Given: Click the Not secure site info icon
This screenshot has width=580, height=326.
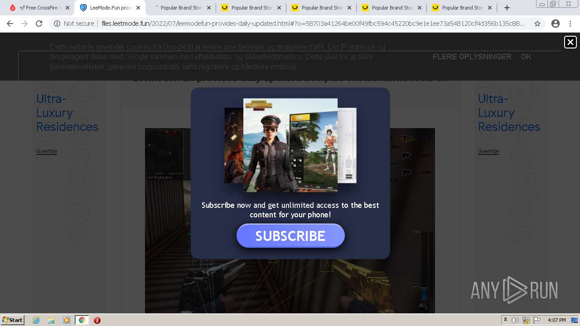Looking at the screenshot, I should [57, 24].
